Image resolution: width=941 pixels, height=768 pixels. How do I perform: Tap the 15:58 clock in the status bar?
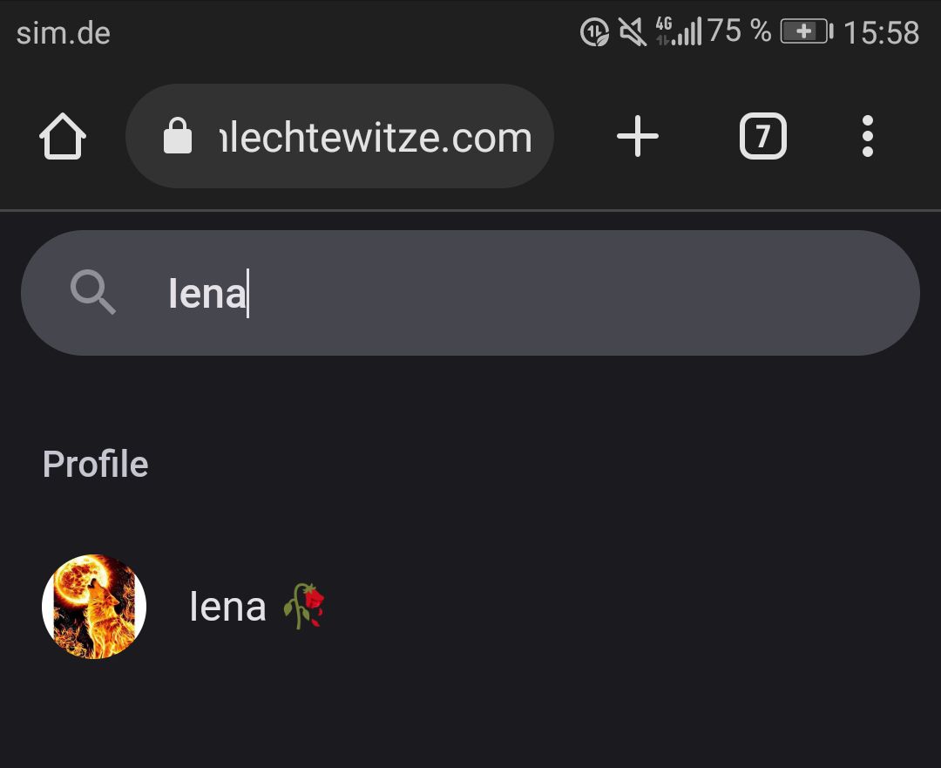click(881, 33)
